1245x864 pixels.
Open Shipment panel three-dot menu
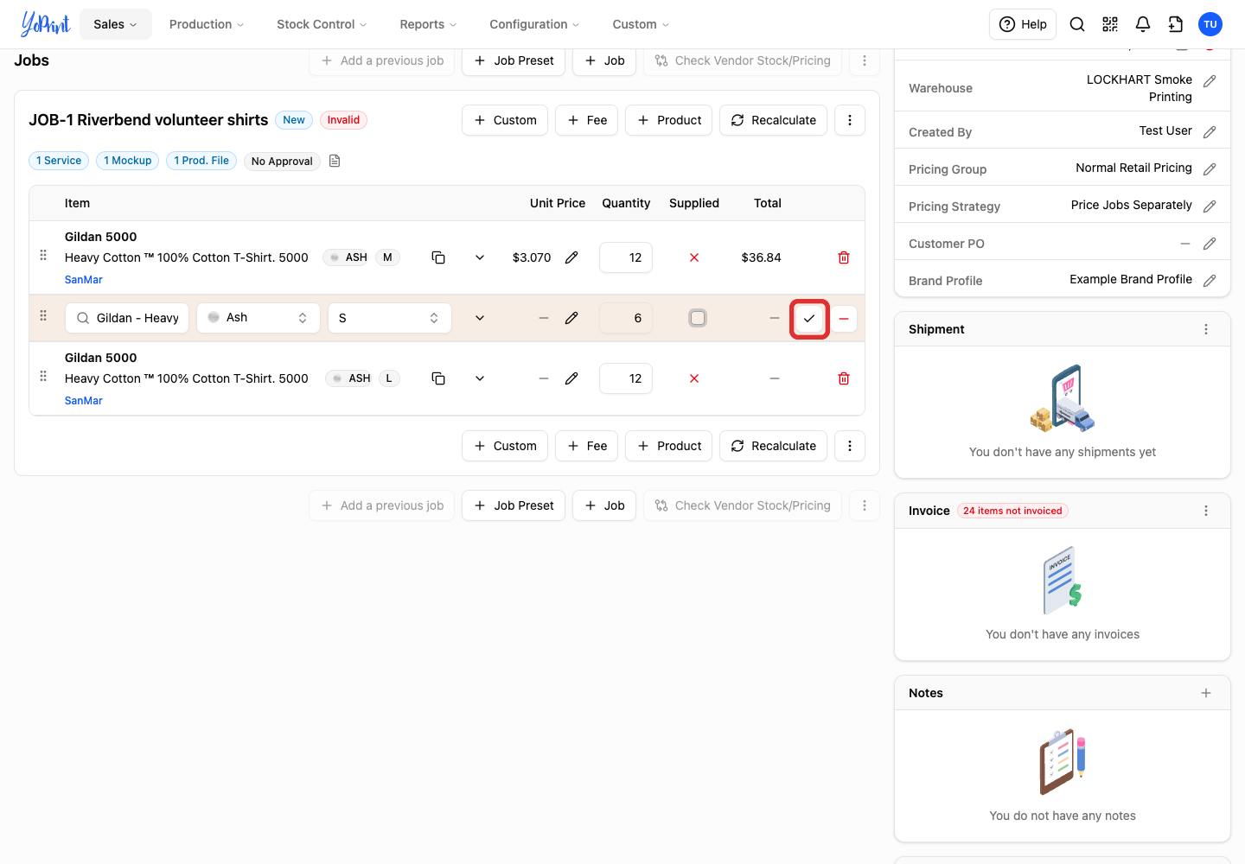1206,329
